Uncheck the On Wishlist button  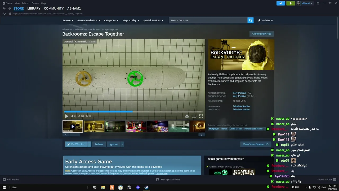76,144
